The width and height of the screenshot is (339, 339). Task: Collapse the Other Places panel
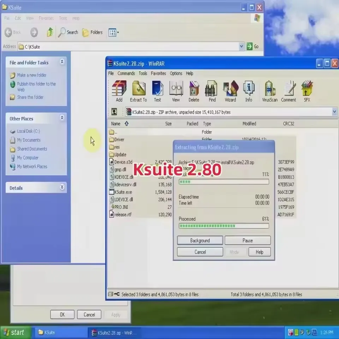62,118
